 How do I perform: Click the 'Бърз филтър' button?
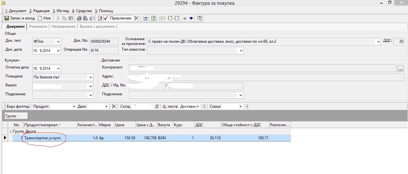(18, 106)
